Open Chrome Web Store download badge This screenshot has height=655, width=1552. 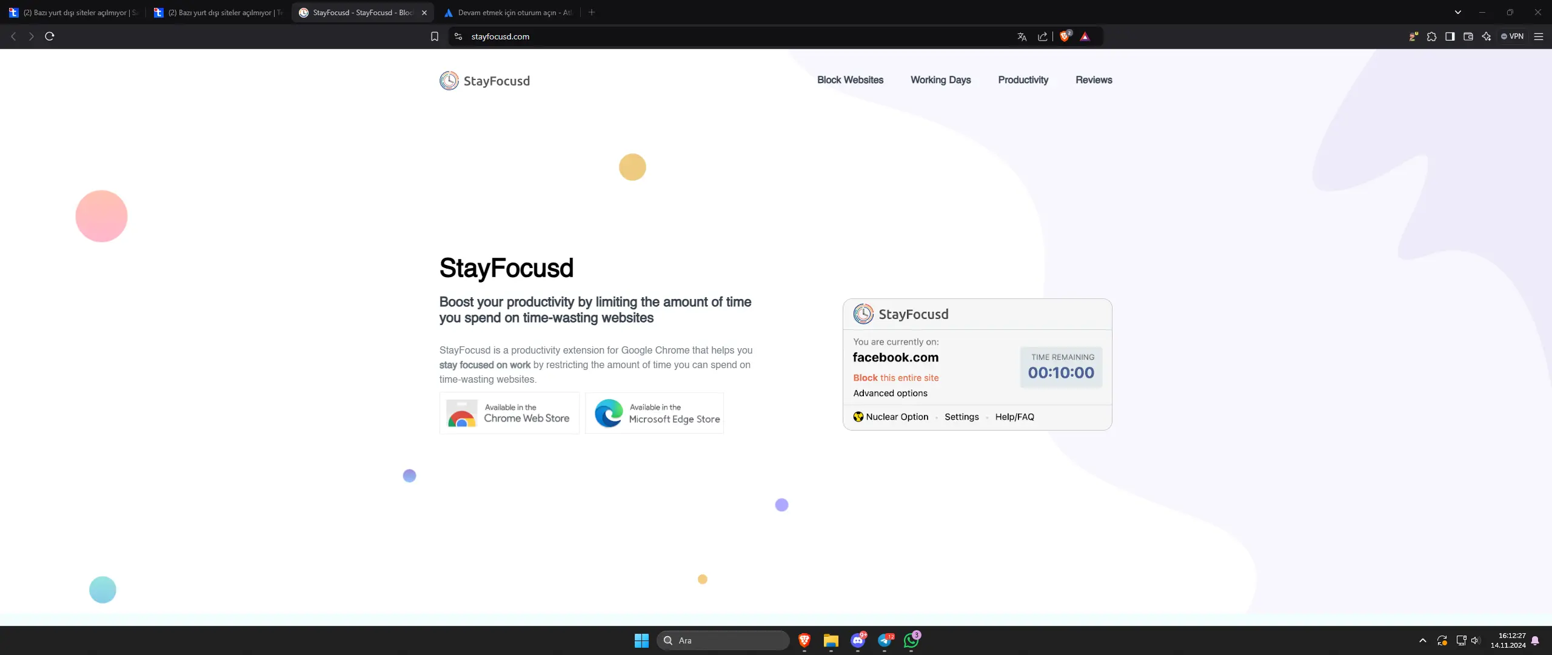(x=509, y=413)
